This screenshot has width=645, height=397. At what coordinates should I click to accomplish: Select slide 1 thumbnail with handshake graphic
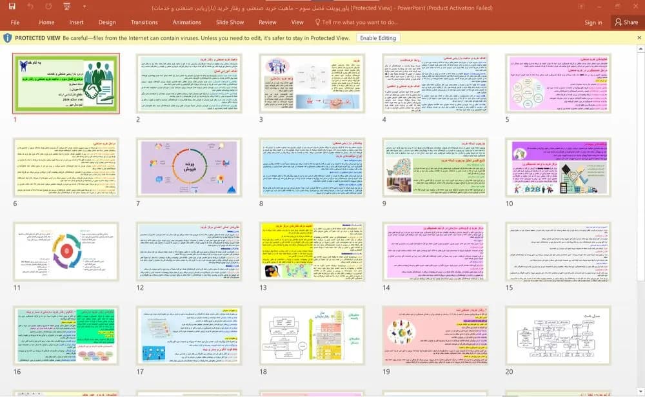[x=66, y=83]
